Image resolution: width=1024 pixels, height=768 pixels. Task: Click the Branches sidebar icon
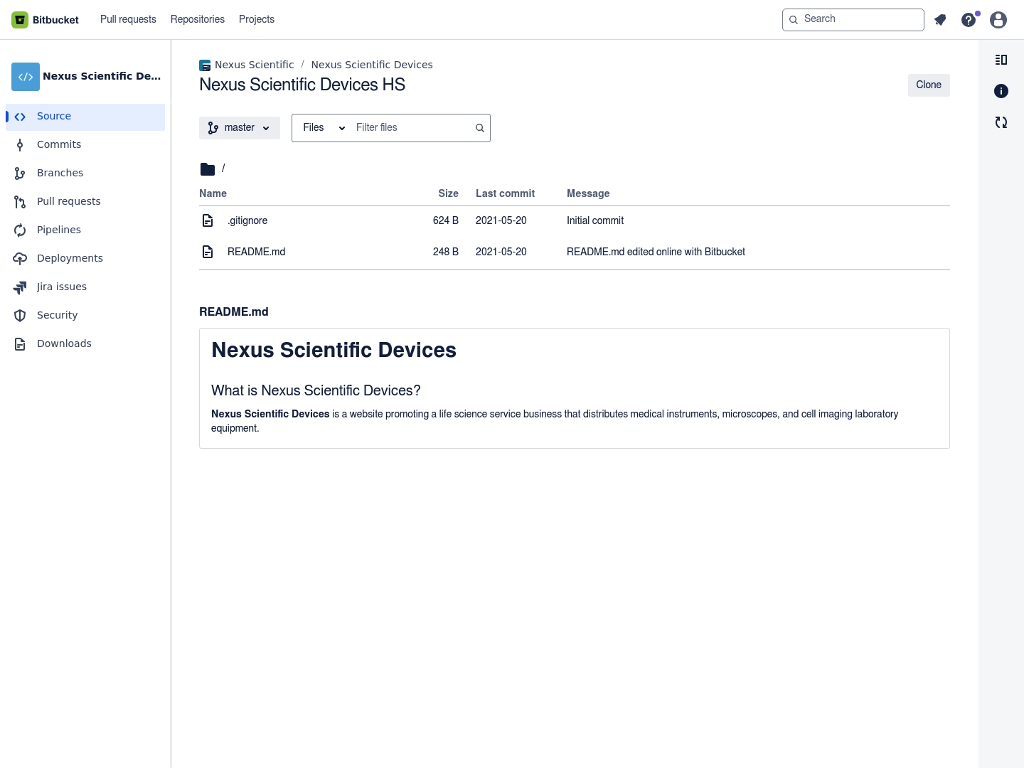pyautogui.click(x=20, y=174)
